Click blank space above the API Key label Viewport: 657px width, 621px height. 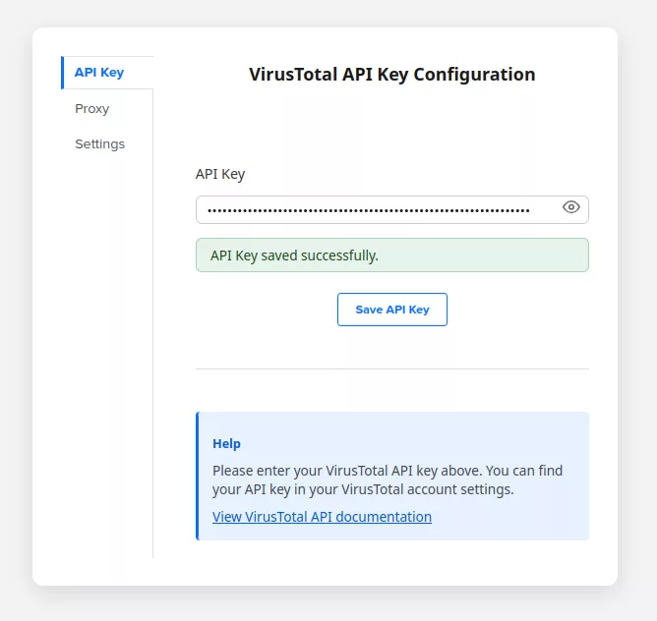point(392,133)
